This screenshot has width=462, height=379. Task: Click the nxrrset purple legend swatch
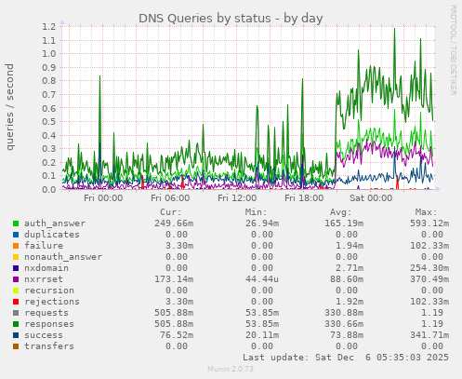point(16,279)
